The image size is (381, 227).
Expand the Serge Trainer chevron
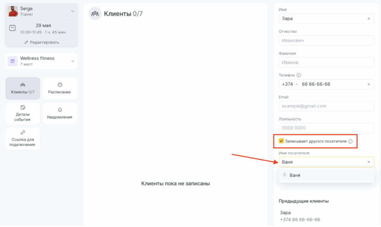click(x=73, y=11)
